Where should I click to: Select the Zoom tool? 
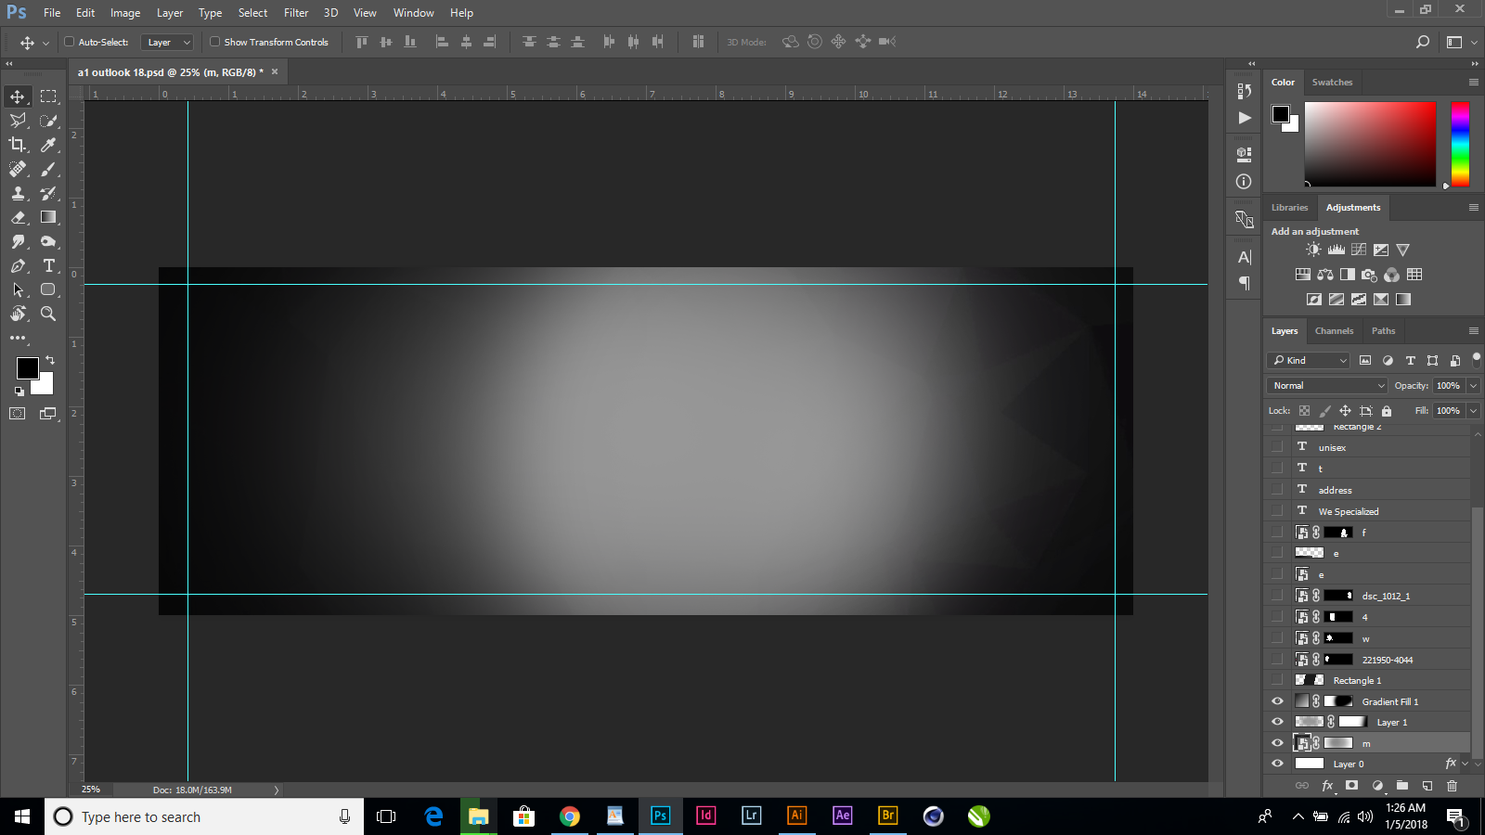pos(48,314)
